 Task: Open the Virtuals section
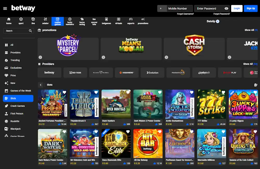point(119,21)
